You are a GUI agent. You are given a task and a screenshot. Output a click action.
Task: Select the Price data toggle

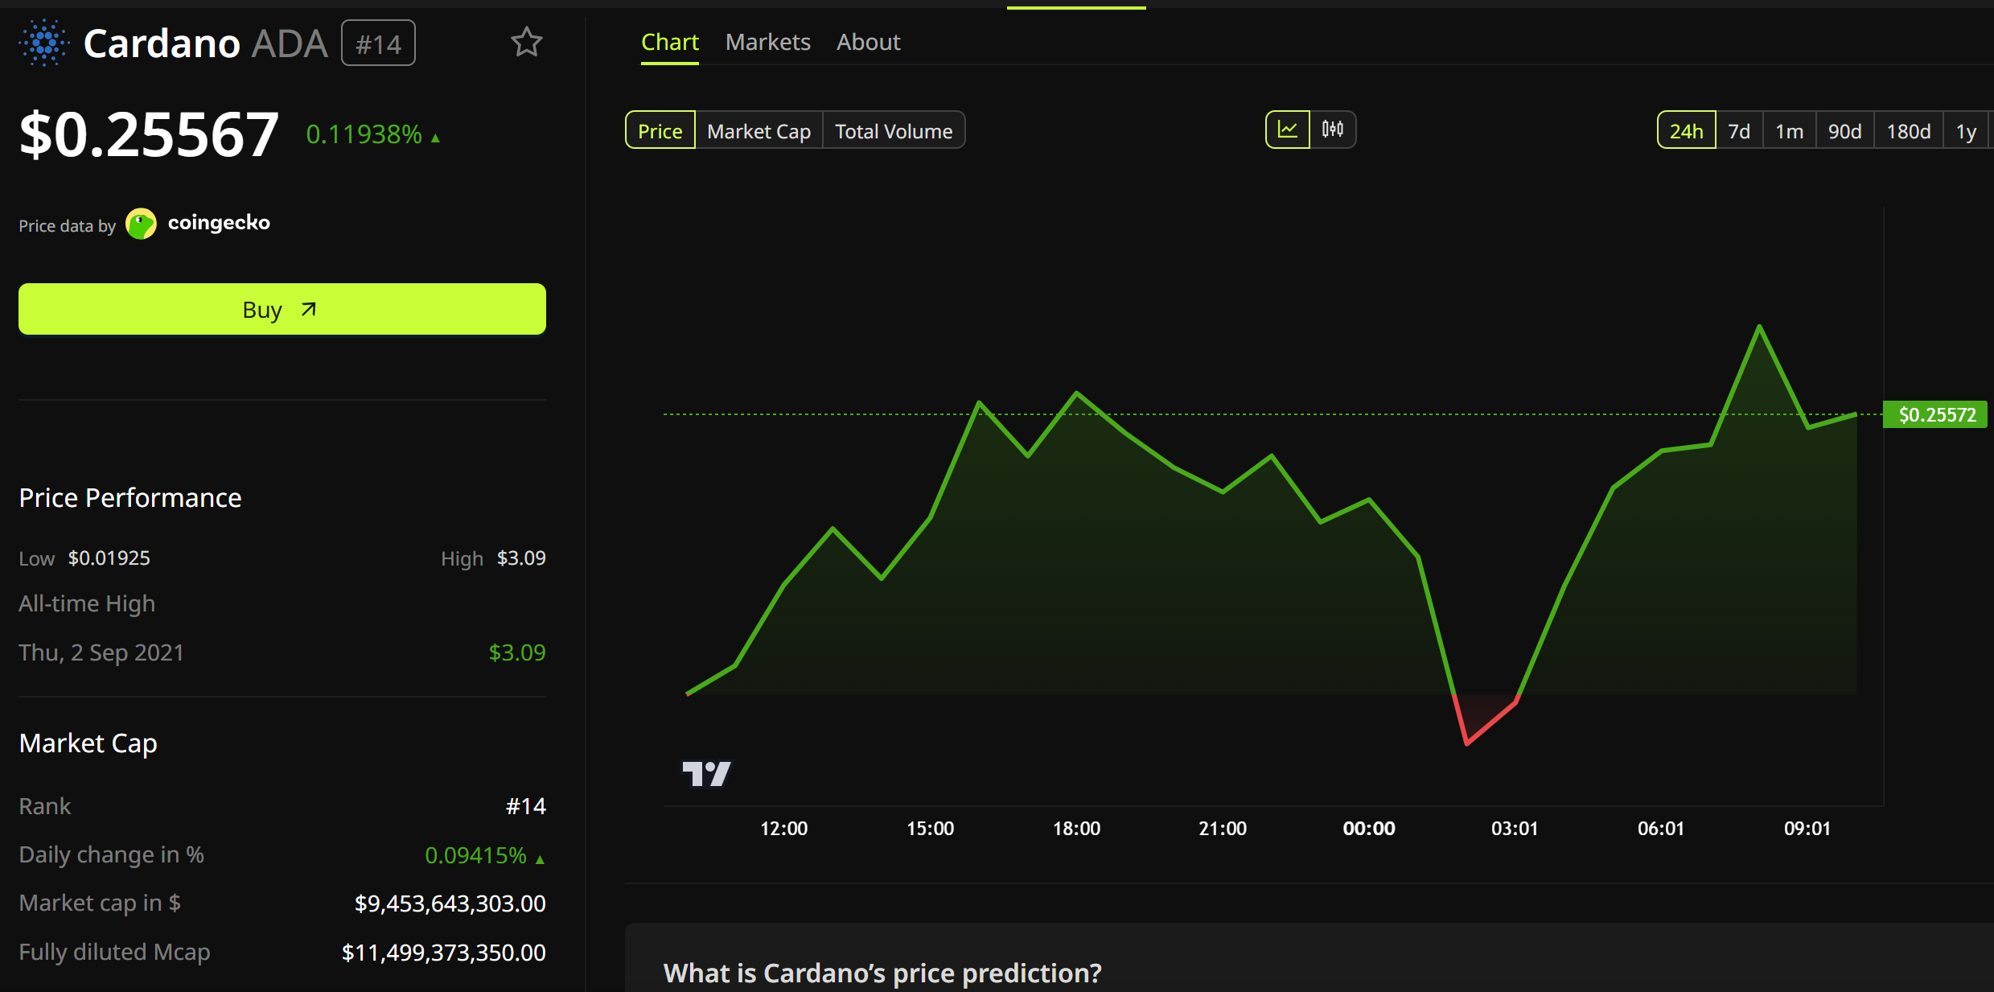[660, 130]
